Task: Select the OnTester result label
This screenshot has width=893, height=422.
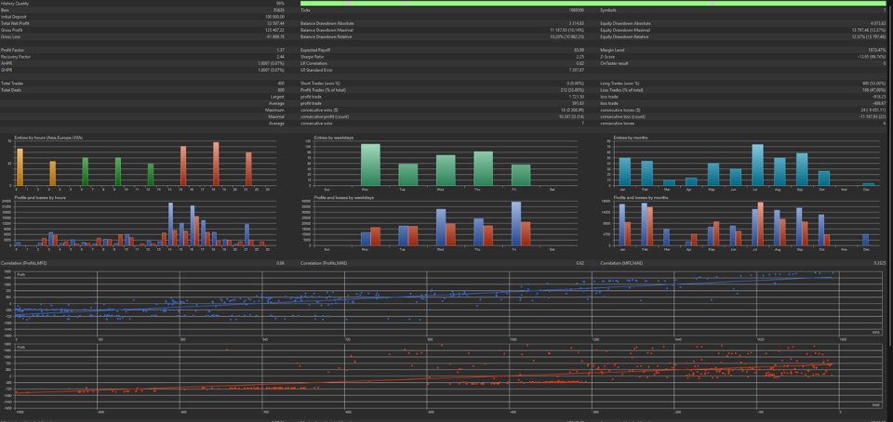Action: tap(613, 64)
